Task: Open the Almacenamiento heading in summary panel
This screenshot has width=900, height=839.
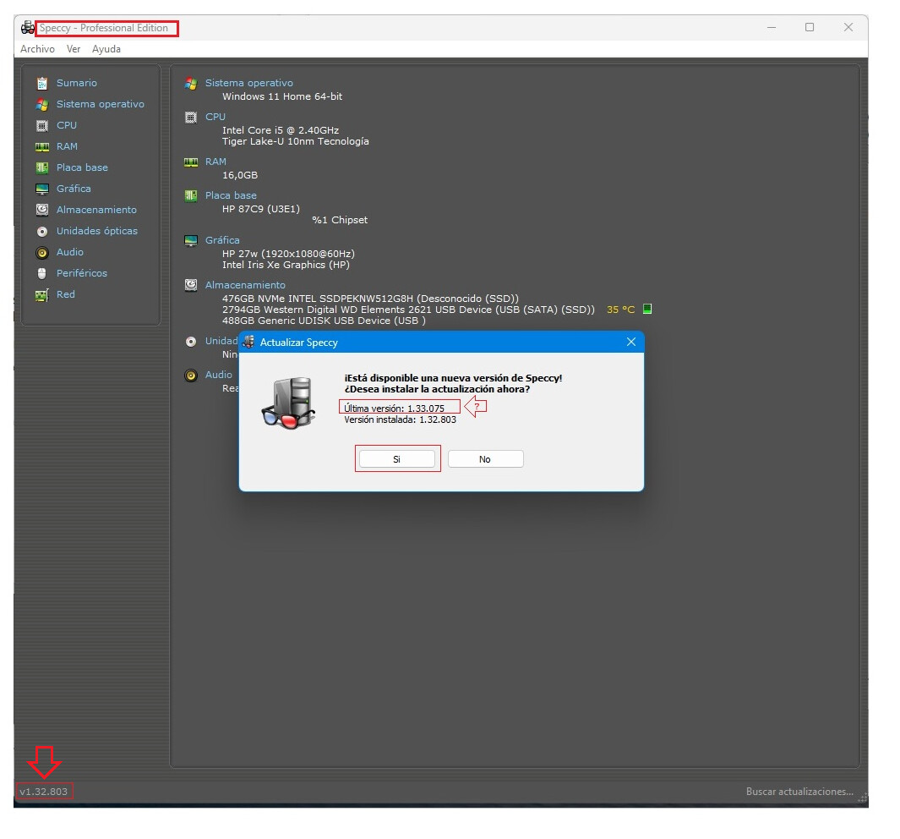Action: [x=245, y=285]
